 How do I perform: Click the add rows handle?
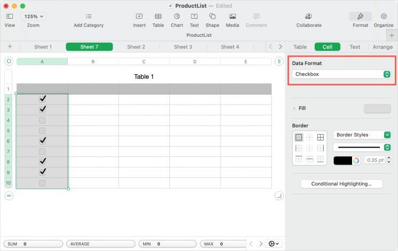(x=9, y=195)
